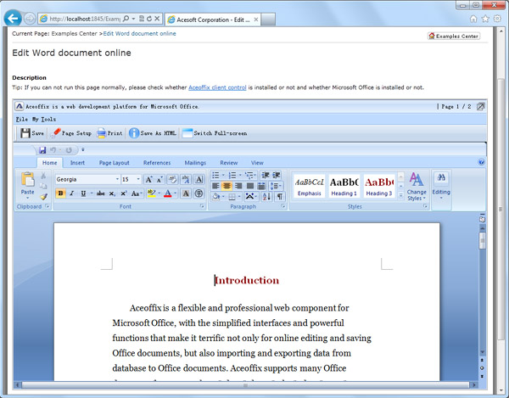Apply the Emphasis style
The image size is (509, 398).
pyautogui.click(x=309, y=187)
